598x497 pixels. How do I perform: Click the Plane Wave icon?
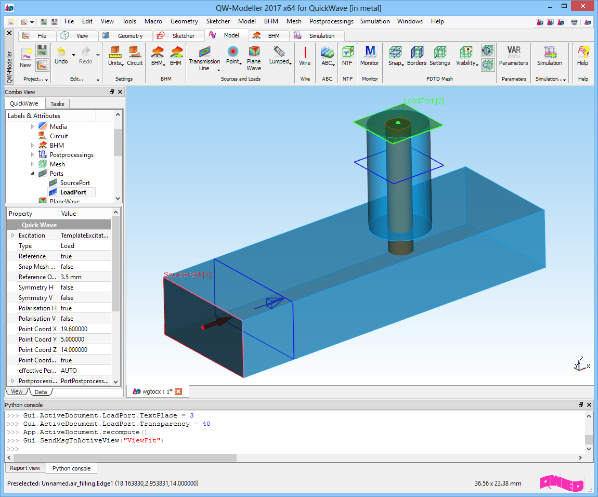click(254, 51)
